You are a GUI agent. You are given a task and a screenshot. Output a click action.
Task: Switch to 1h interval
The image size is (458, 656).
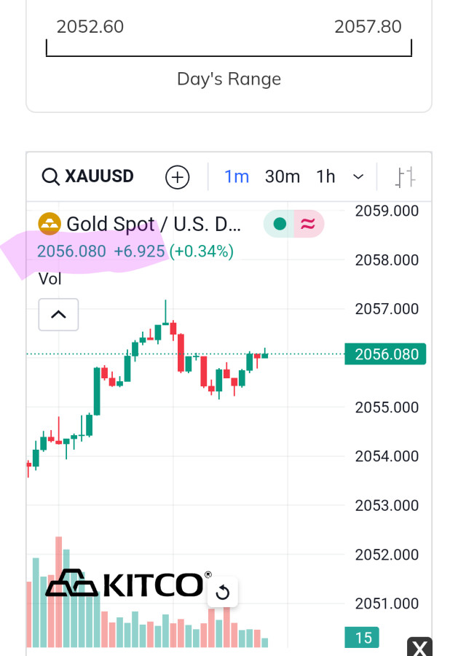coord(325,176)
